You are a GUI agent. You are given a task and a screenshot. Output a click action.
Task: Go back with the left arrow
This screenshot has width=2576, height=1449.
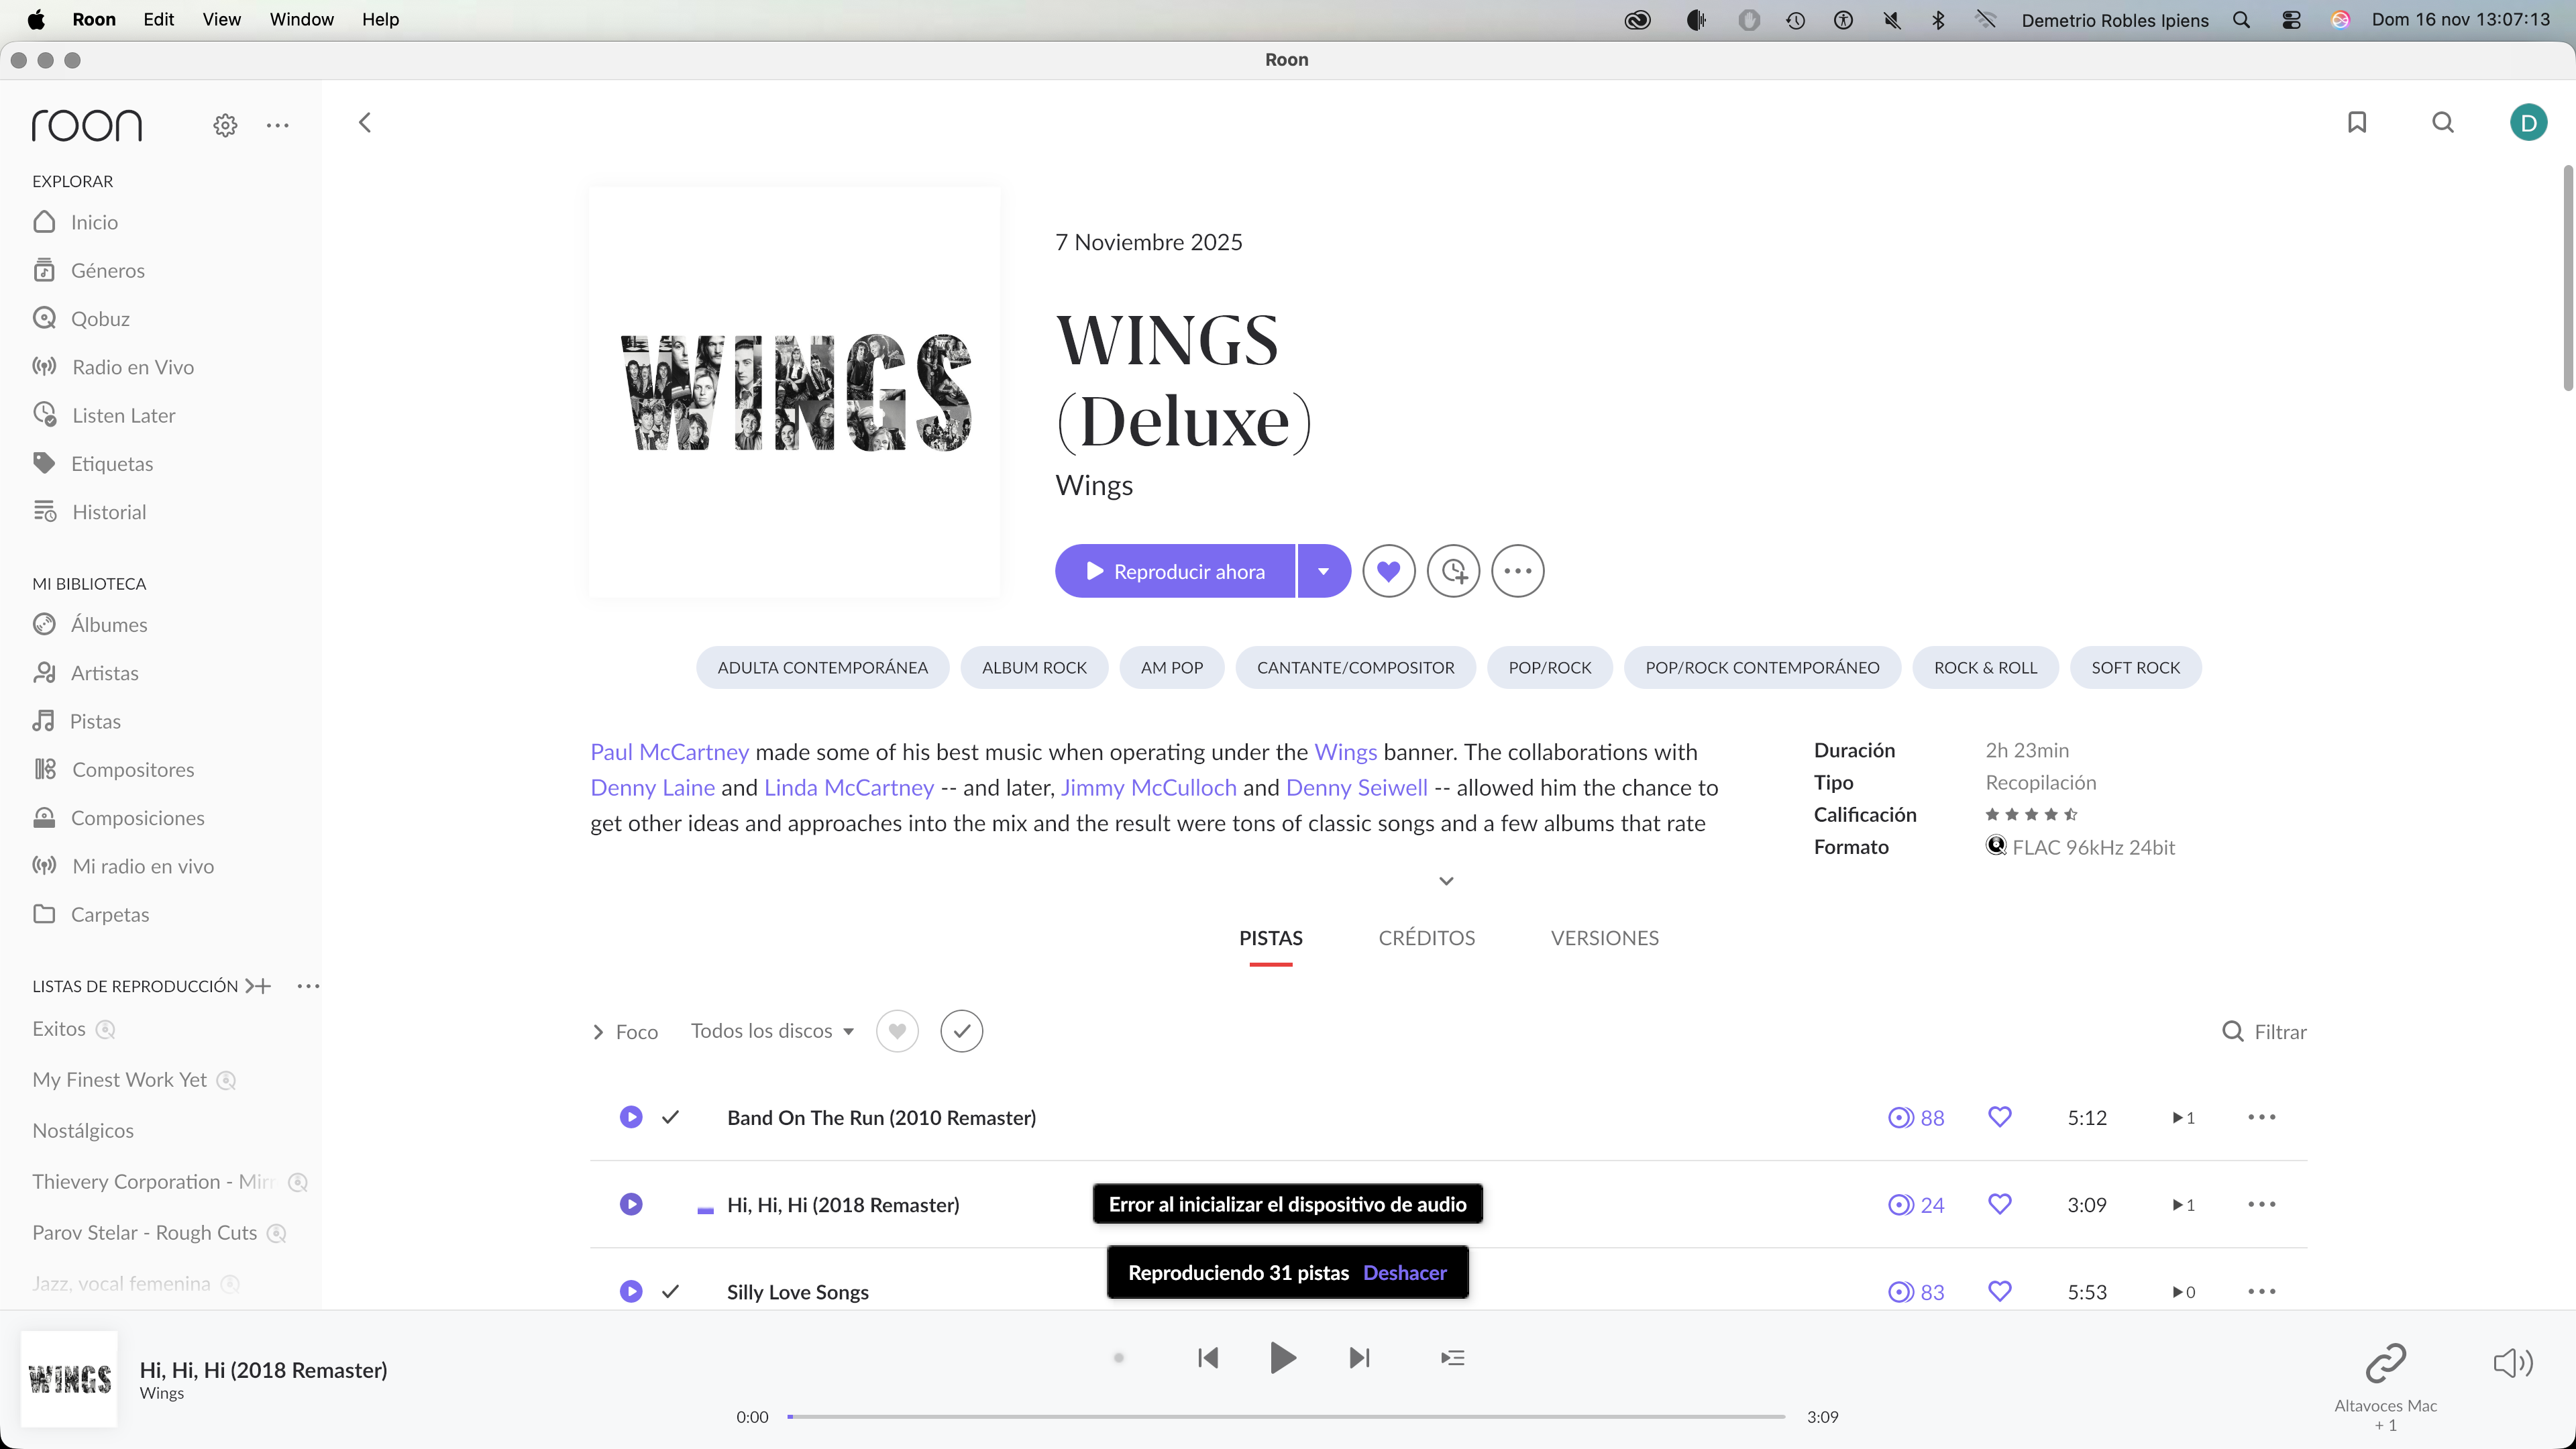coord(365,122)
